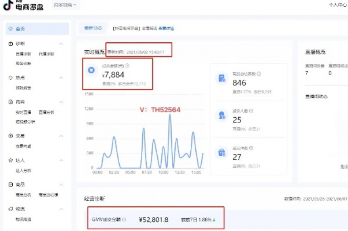Collapse the 热点 section chevron
348x231 pixels.
tap(61, 77)
